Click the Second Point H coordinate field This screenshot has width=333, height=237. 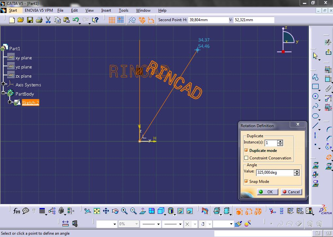(208, 20)
